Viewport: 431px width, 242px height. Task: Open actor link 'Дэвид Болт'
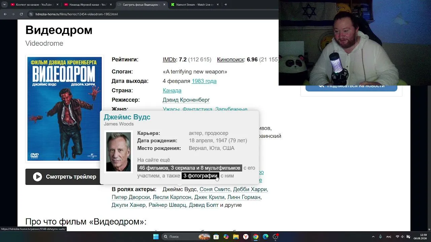(204, 205)
